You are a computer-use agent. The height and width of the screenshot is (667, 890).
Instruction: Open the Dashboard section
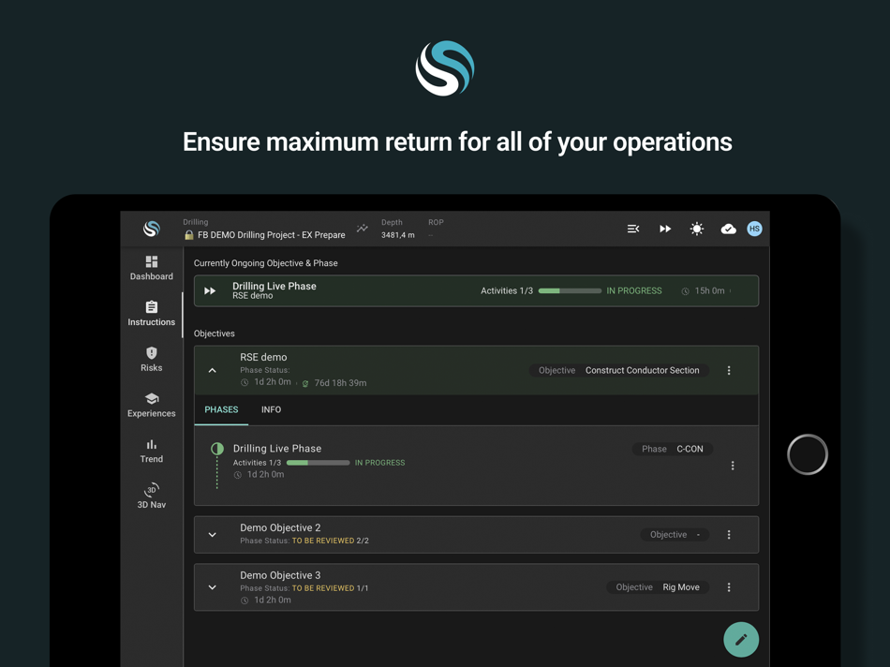click(151, 269)
